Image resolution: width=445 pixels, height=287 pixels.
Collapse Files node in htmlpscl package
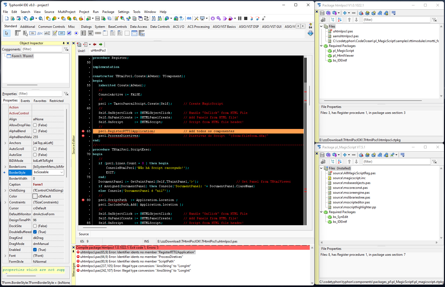click(x=321, y=26)
